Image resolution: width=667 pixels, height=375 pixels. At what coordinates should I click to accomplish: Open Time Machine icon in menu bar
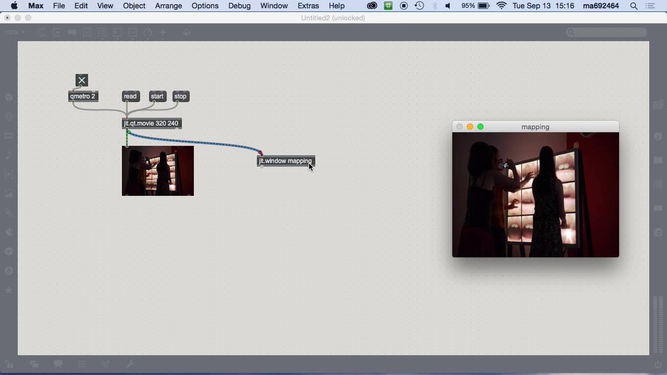coord(419,6)
